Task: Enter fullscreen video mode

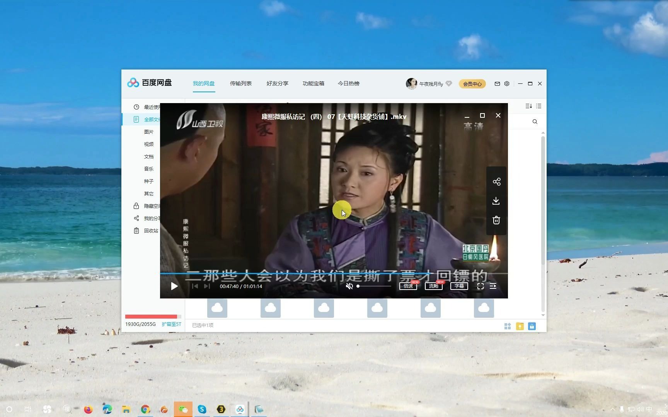Action: pos(480,286)
